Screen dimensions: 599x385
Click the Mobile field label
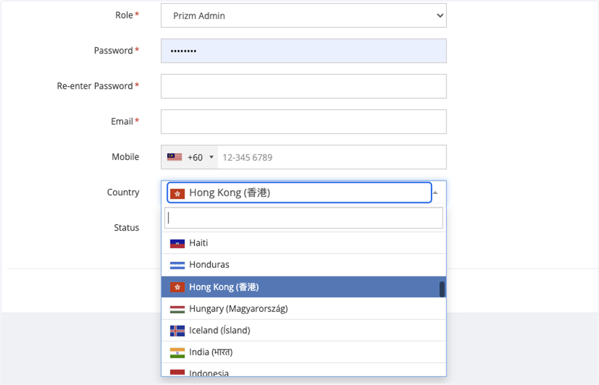click(x=125, y=157)
